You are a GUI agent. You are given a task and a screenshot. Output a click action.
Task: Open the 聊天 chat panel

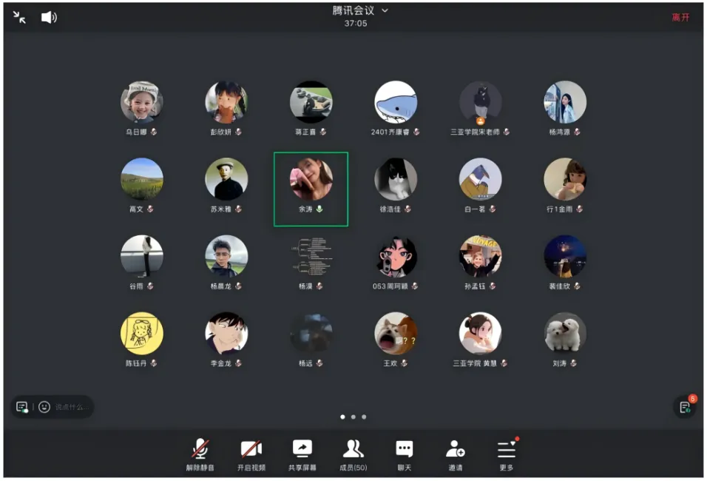click(x=404, y=449)
